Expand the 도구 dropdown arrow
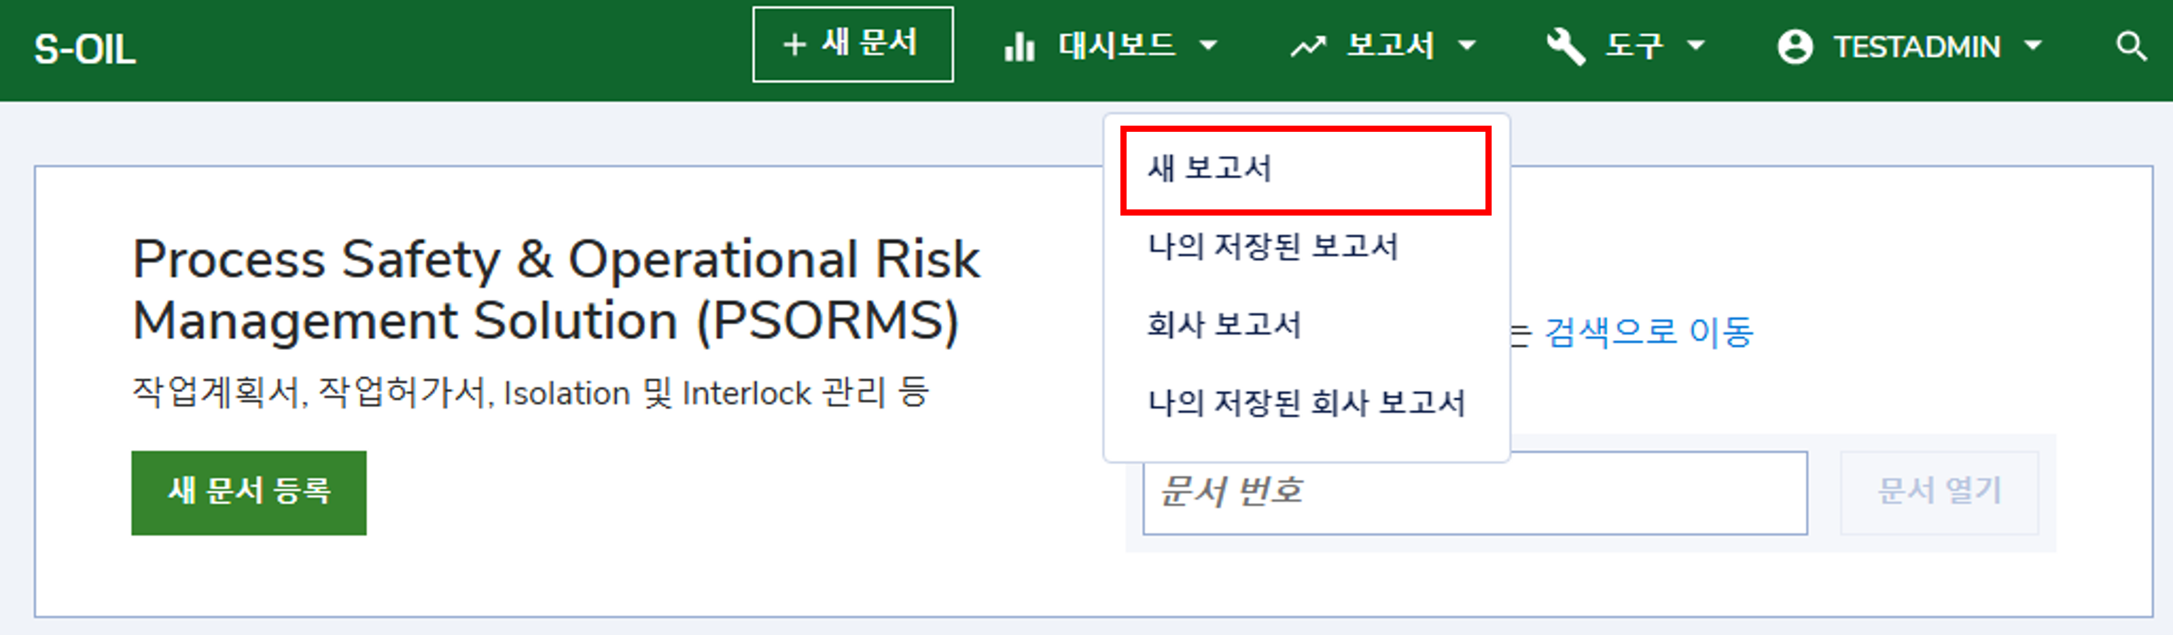 (x=1696, y=46)
